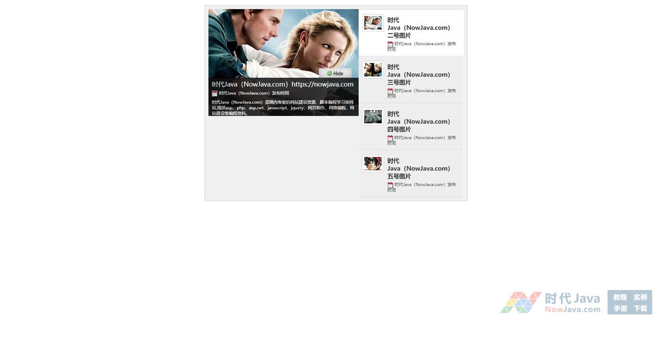Click the main caption title with nowjava.com URL

282,84
